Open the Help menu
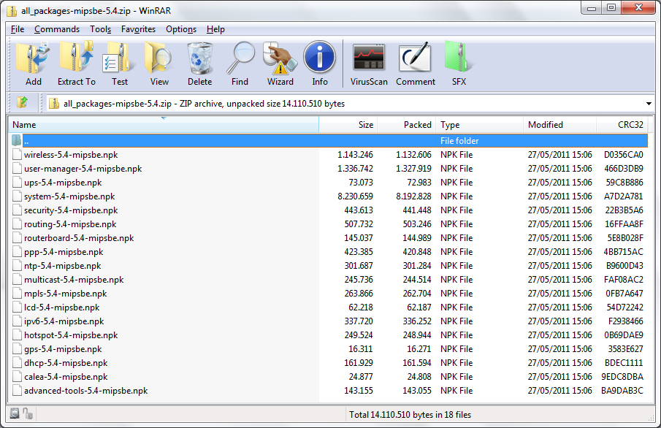 [x=215, y=29]
